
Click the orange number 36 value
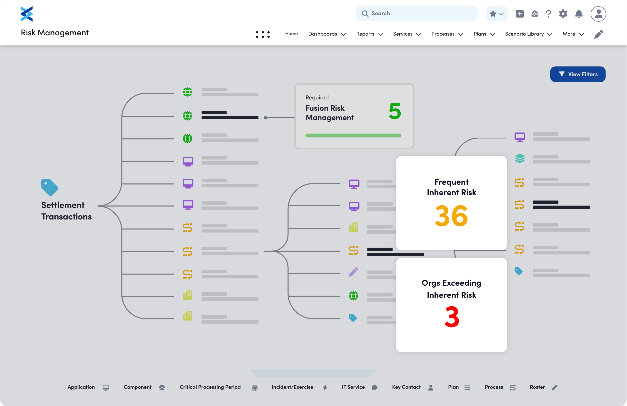(x=451, y=216)
